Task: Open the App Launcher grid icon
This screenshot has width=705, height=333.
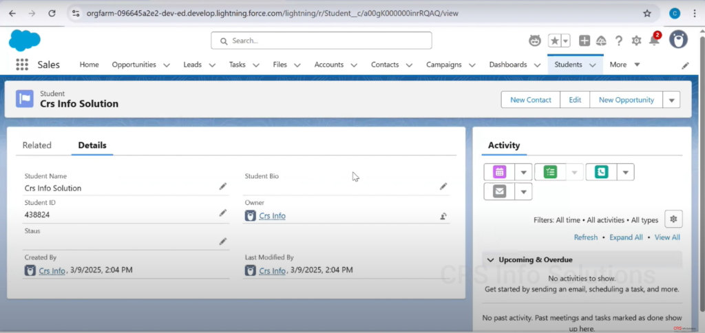Action: point(21,65)
